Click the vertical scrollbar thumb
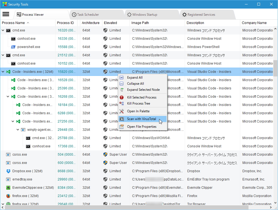The height and width of the screenshot is (210, 278). pyautogui.click(x=275, y=68)
